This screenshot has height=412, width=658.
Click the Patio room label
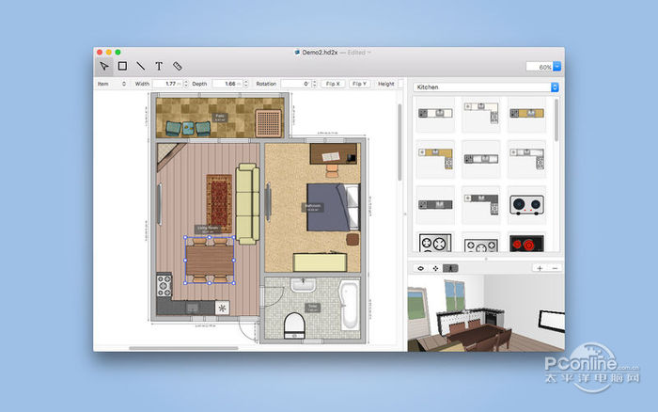(x=220, y=118)
